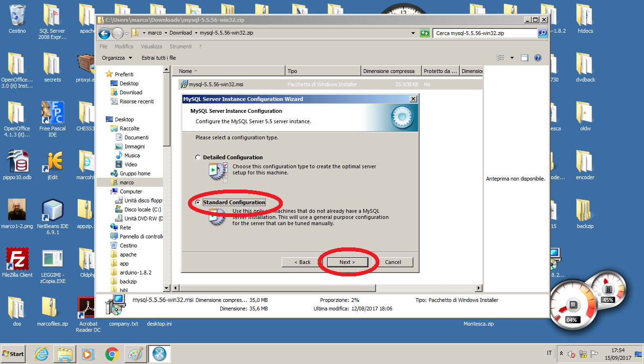Image resolution: width=644 pixels, height=364 pixels.
Task: Cancel the MySQL configuration wizard
Action: (393, 262)
